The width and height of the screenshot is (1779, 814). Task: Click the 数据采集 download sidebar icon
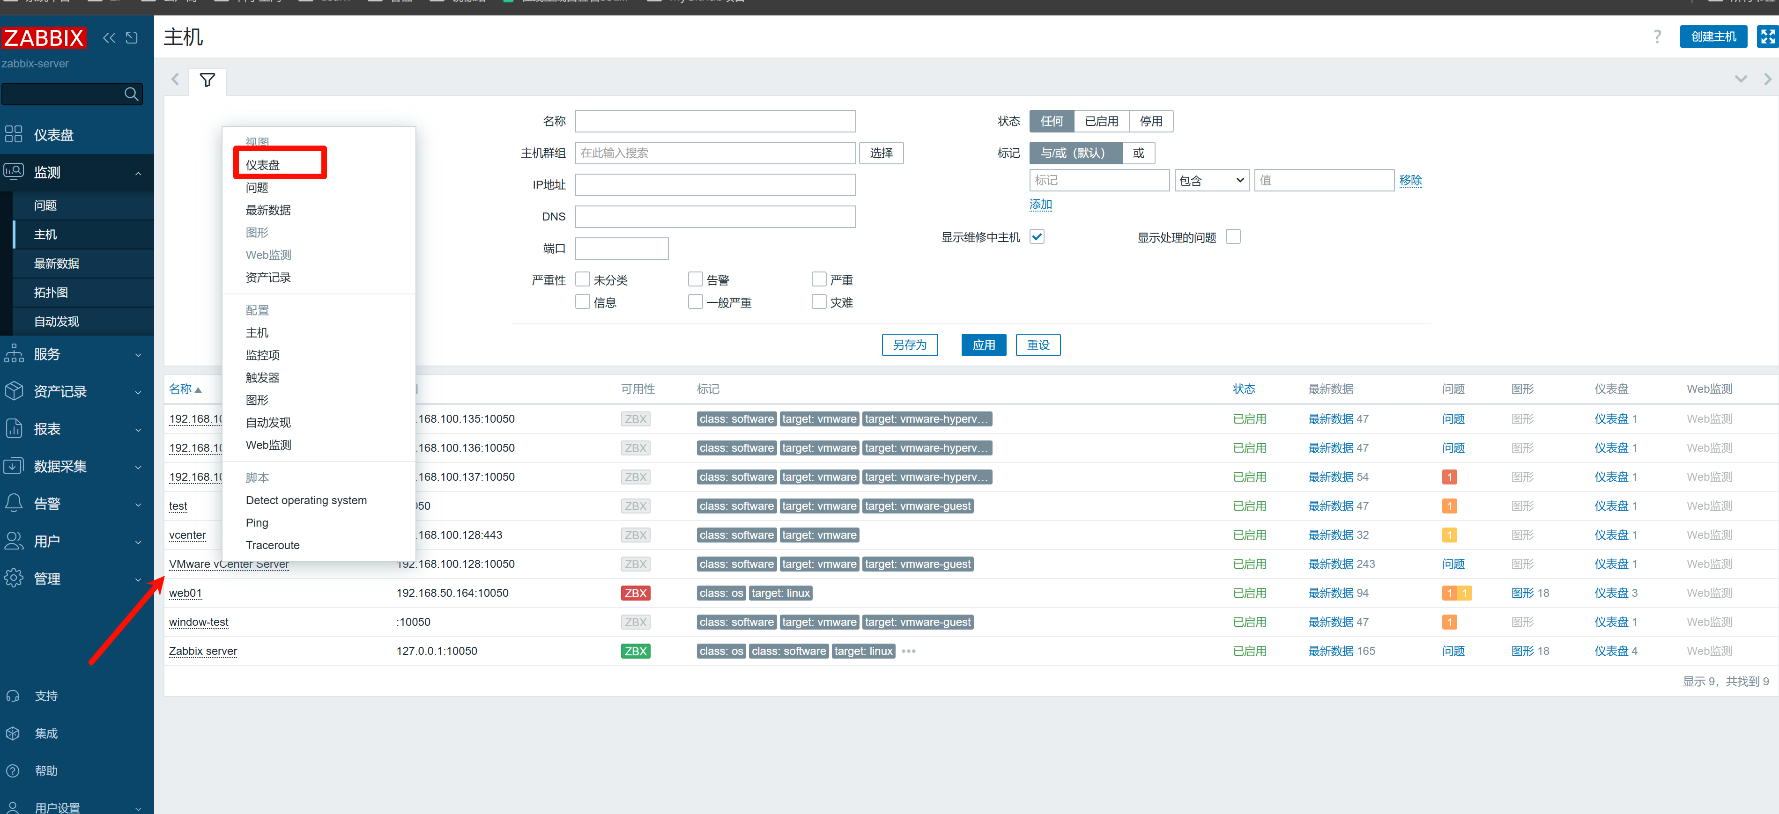(x=13, y=465)
